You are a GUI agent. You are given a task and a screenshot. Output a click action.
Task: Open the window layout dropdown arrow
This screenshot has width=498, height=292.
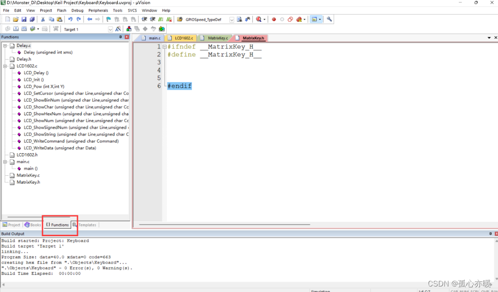tap(319, 20)
